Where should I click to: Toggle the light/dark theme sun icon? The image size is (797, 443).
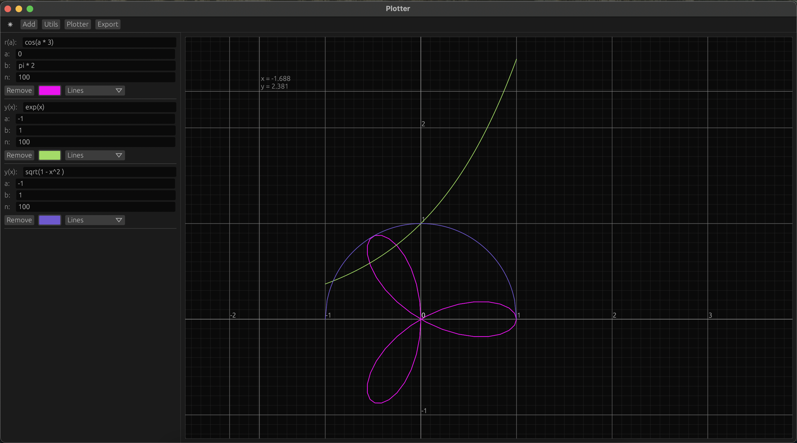[10, 24]
